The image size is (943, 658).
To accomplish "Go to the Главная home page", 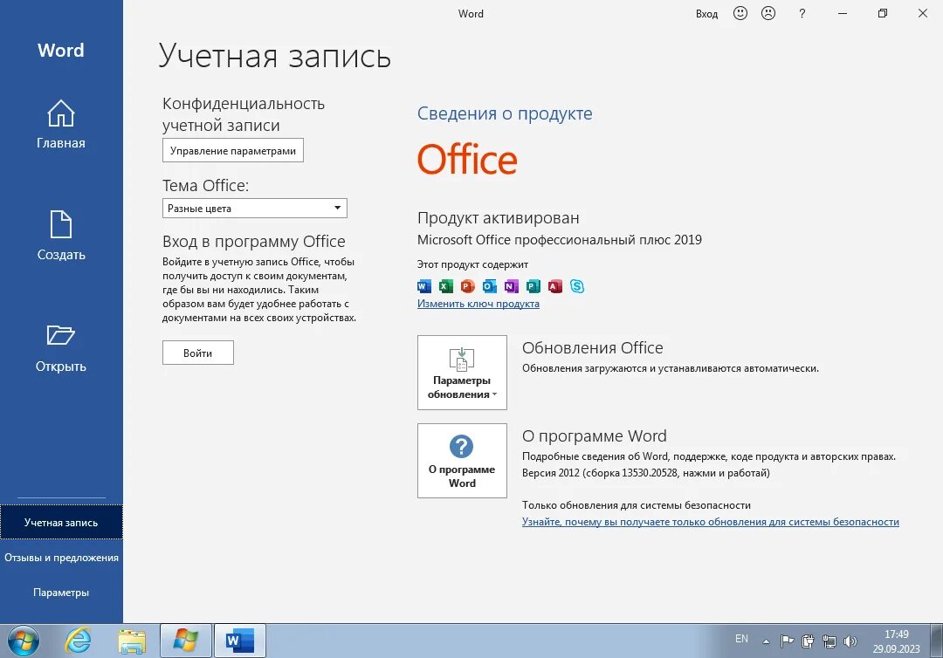I will click(x=61, y=125).
